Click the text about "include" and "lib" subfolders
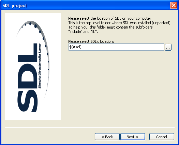The width and height of the screenshot is (179, 145). coord(83,32)
